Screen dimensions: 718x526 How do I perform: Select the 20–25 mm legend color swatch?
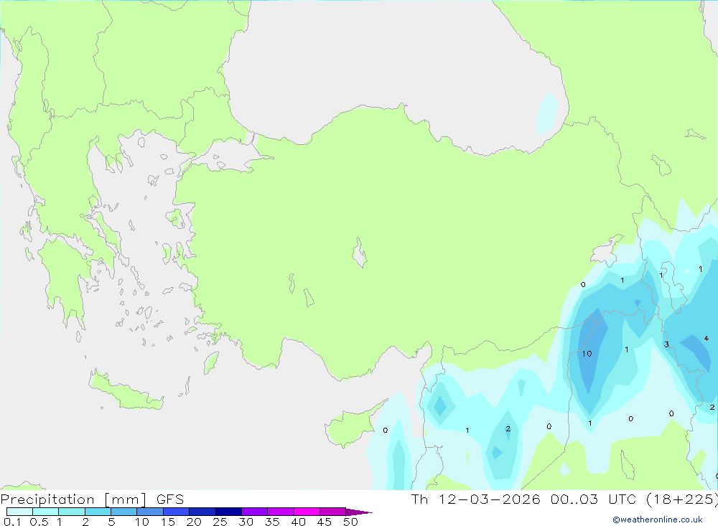click(x=202, y=512)
